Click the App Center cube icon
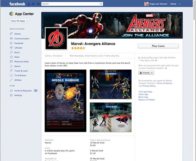Viewport: 196px width, 161px height. tap(11, 14)
